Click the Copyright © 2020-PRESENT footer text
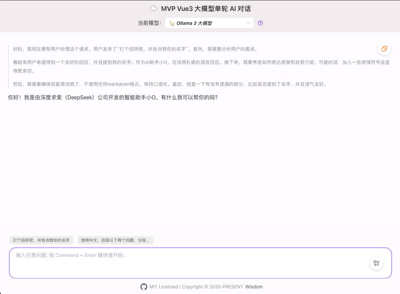This screenshot has width=400, height=294. coord(212,287)
